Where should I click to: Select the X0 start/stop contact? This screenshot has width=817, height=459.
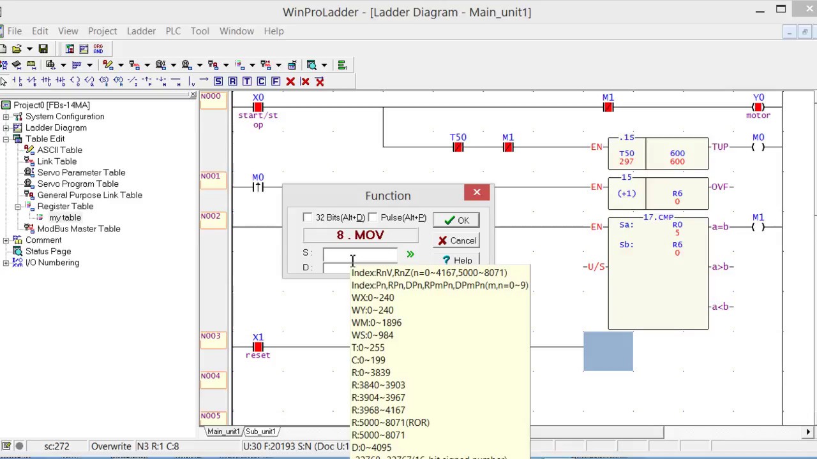click(x=258, y=107)
